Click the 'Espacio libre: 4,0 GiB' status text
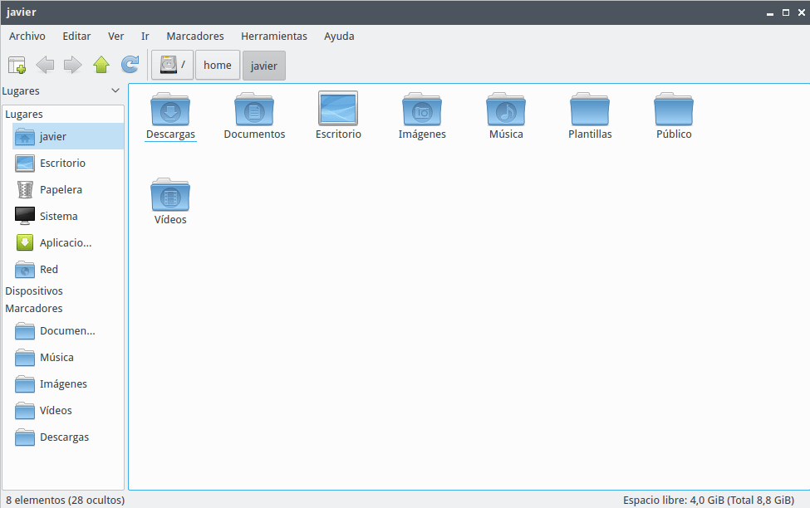 [709, 501]
